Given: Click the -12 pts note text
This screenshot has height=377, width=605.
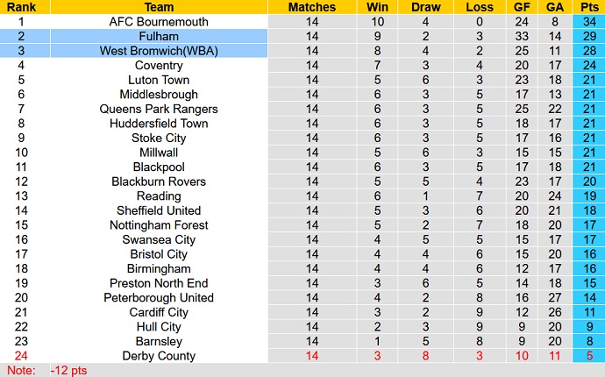Looking at the screenshot, I should coord(70,370).
